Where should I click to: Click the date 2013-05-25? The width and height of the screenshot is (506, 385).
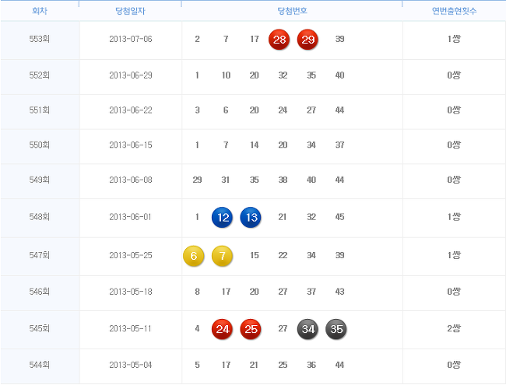coord(130,255)
